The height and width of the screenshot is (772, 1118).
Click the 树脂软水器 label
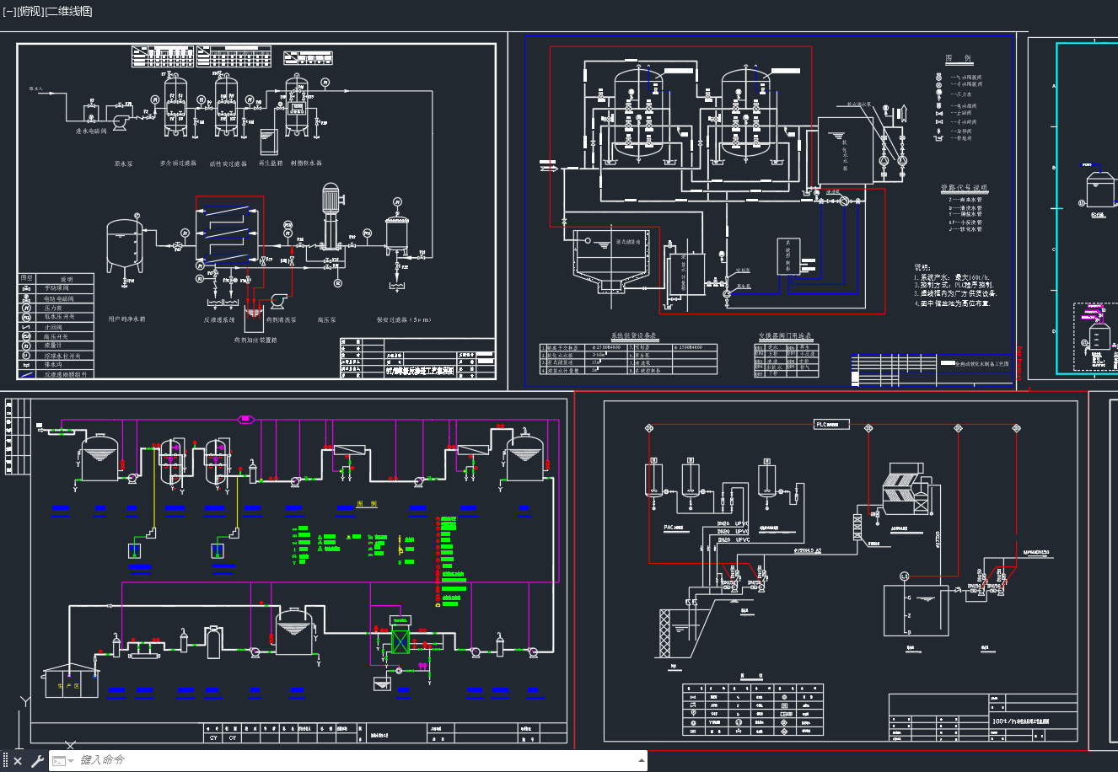pyautogui.click(x=306, y=164)
